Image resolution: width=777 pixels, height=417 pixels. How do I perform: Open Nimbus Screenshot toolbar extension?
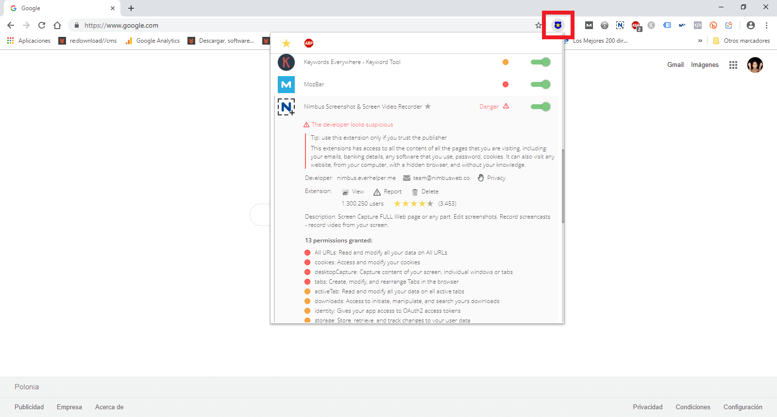point(620,25)
